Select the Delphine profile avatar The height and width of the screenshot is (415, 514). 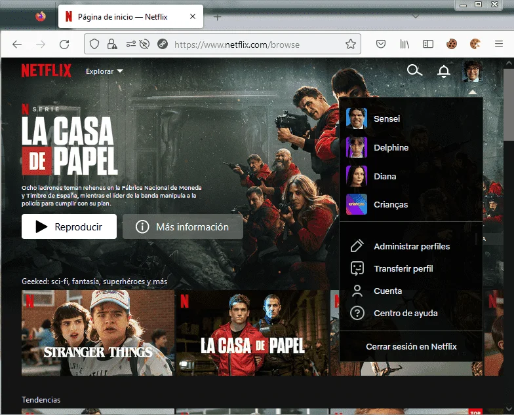(x=357, y=147)
